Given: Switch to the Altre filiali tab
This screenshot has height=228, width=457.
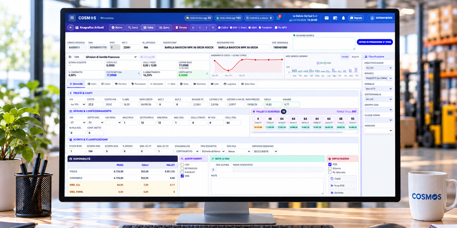Looking at the screenshot, I should pyautogui.click(x=248, y=84).
